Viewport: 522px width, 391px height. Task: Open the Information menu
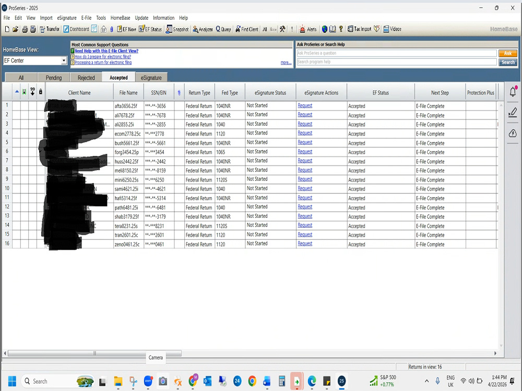pos(163,18)
